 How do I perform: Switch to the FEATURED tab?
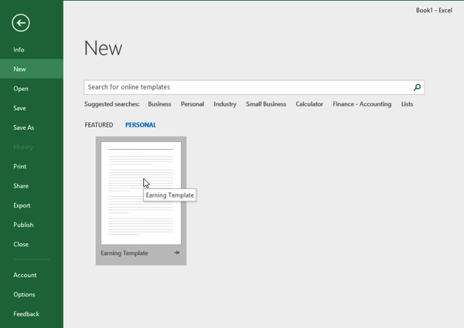point(99,125)
